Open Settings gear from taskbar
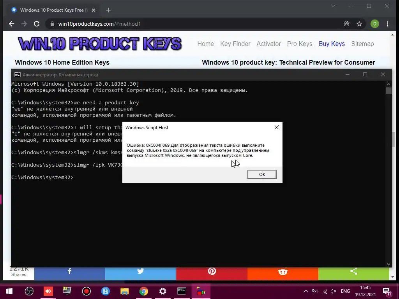The width and height of the screenshot is (399, 299). coord(162,291)
